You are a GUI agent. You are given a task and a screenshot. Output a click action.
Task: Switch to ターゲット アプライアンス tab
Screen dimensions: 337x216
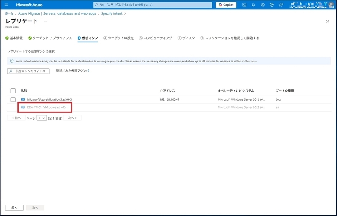click(50, 38)
